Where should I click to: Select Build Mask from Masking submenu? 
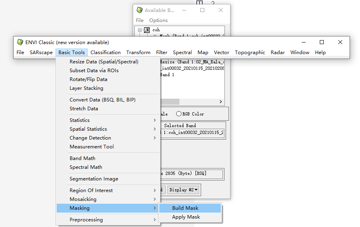click(190, 208)
